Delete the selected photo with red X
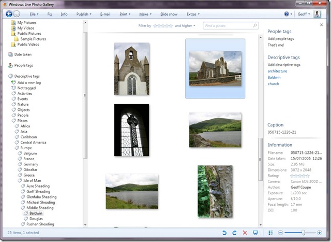 245,233
